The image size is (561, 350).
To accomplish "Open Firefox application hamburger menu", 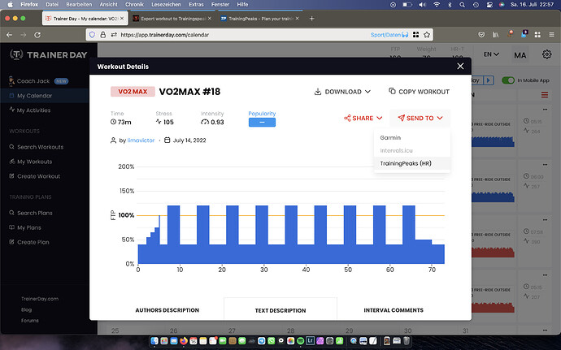I will coord(551,35).
